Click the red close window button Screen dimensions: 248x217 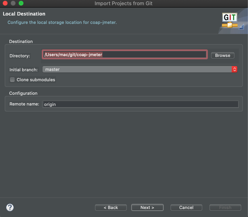click(5, 3)
